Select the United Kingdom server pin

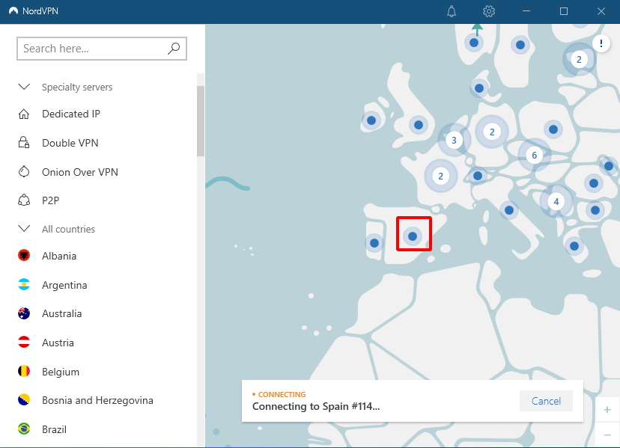(x=419, y=125)
